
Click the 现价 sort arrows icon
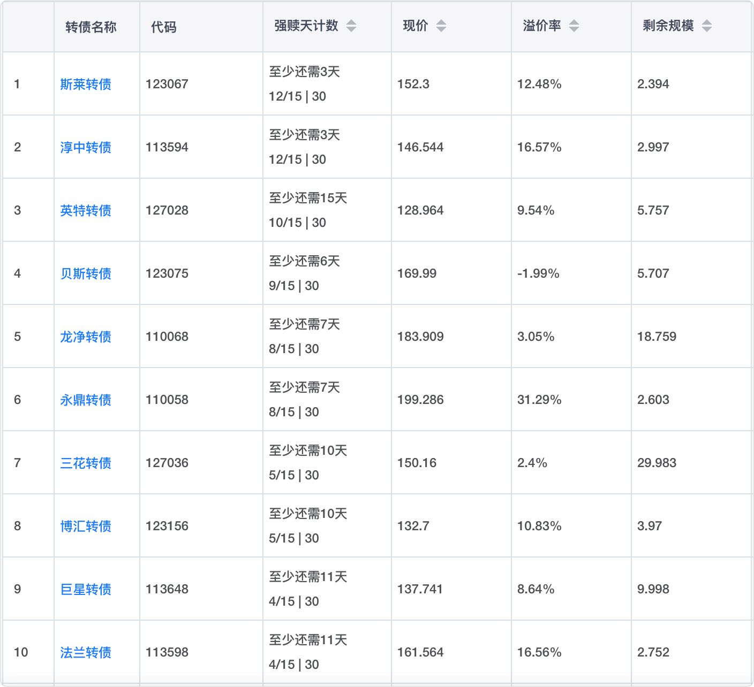[x=441, y=26]
